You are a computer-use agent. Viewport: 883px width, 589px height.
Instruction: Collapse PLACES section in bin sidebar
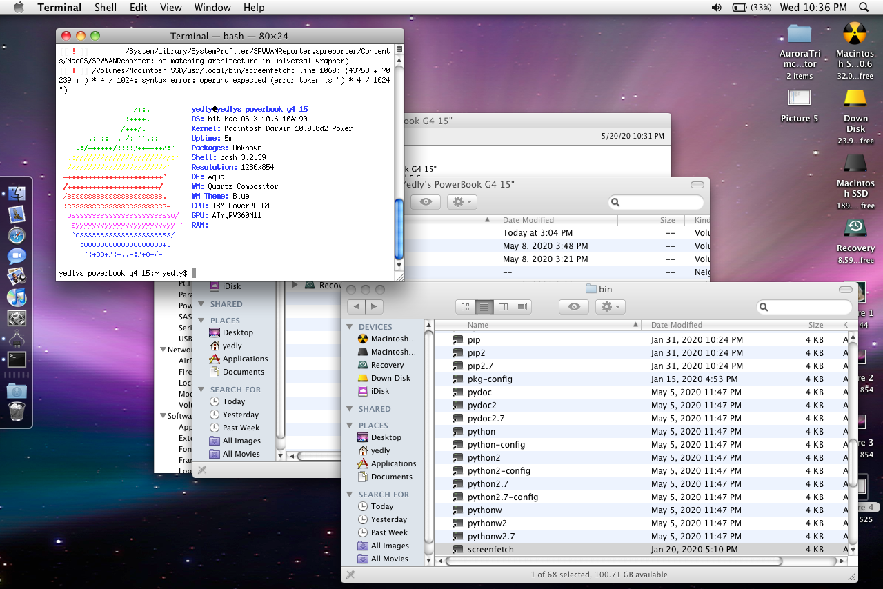point(350,426)
